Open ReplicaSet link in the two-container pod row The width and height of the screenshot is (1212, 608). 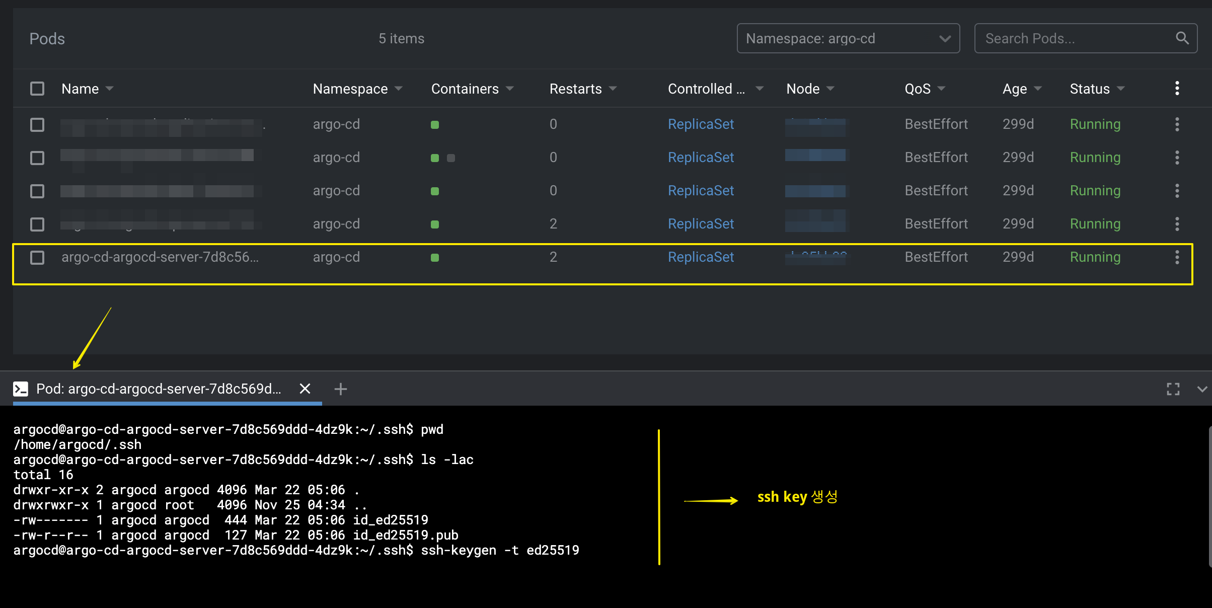(701, 158)
